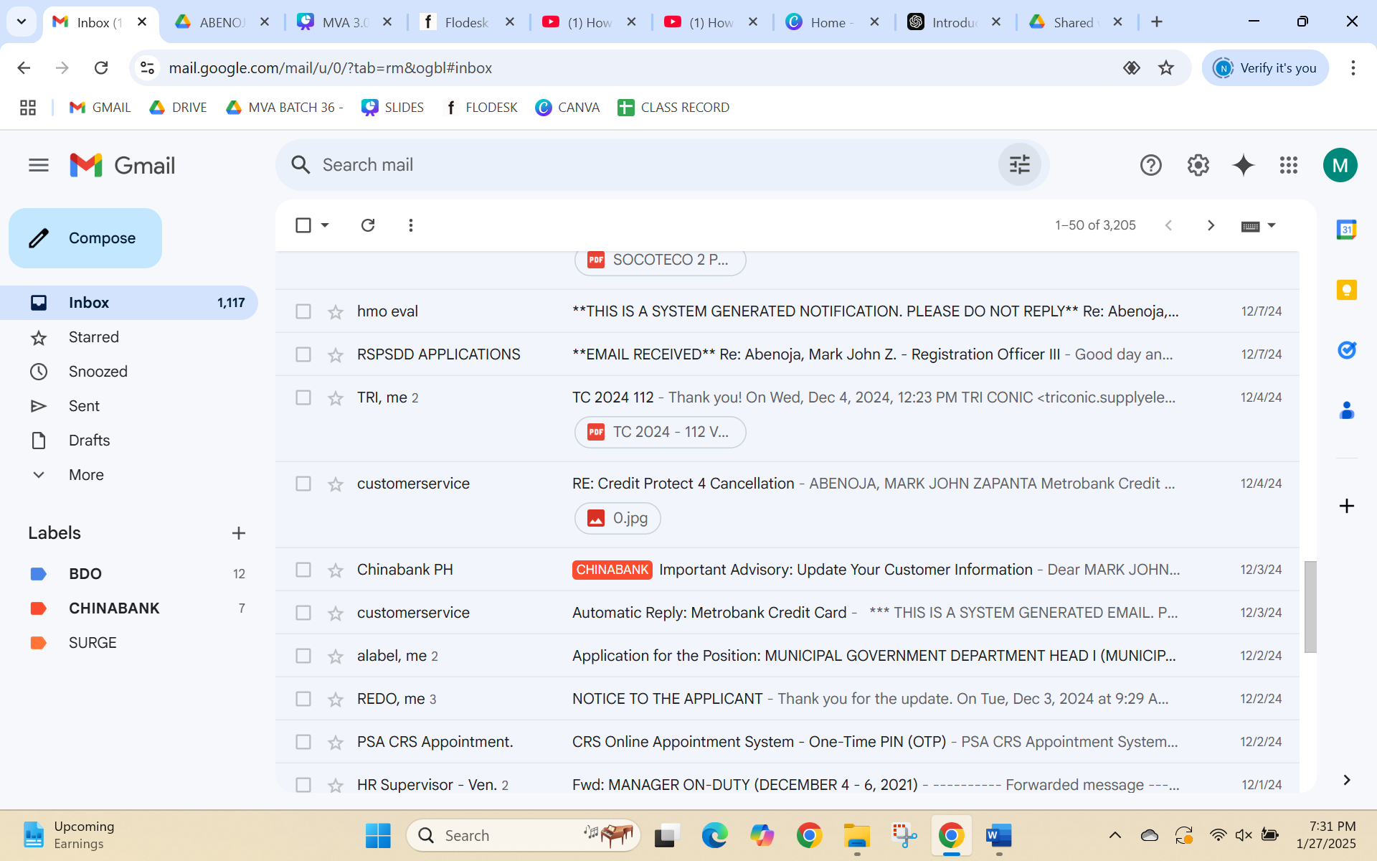Image resolution: width=1377 pixels, height=861 pixels.
Task: Open Google Tasks side panel icon
Action: pos(1346,350)
